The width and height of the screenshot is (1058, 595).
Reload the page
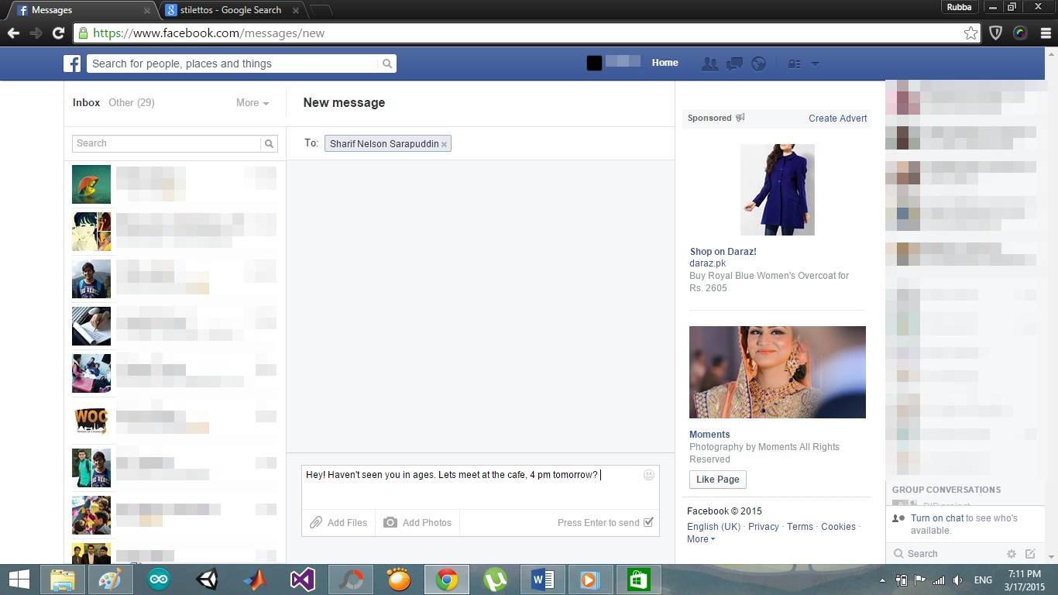tap(58, 33)
